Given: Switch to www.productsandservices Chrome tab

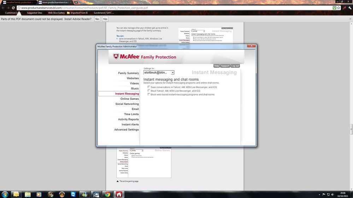Looking at the screenshot, I should click(55, 2).
